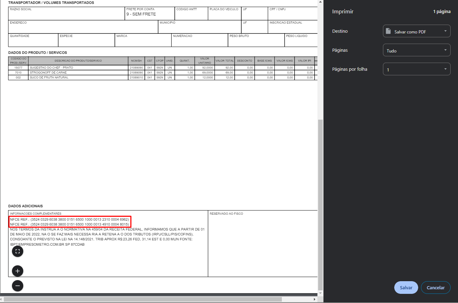Open the Páginas por folha dropdown
The height and width of the screenshot is (303, 458).
click(x=417, y=69)
